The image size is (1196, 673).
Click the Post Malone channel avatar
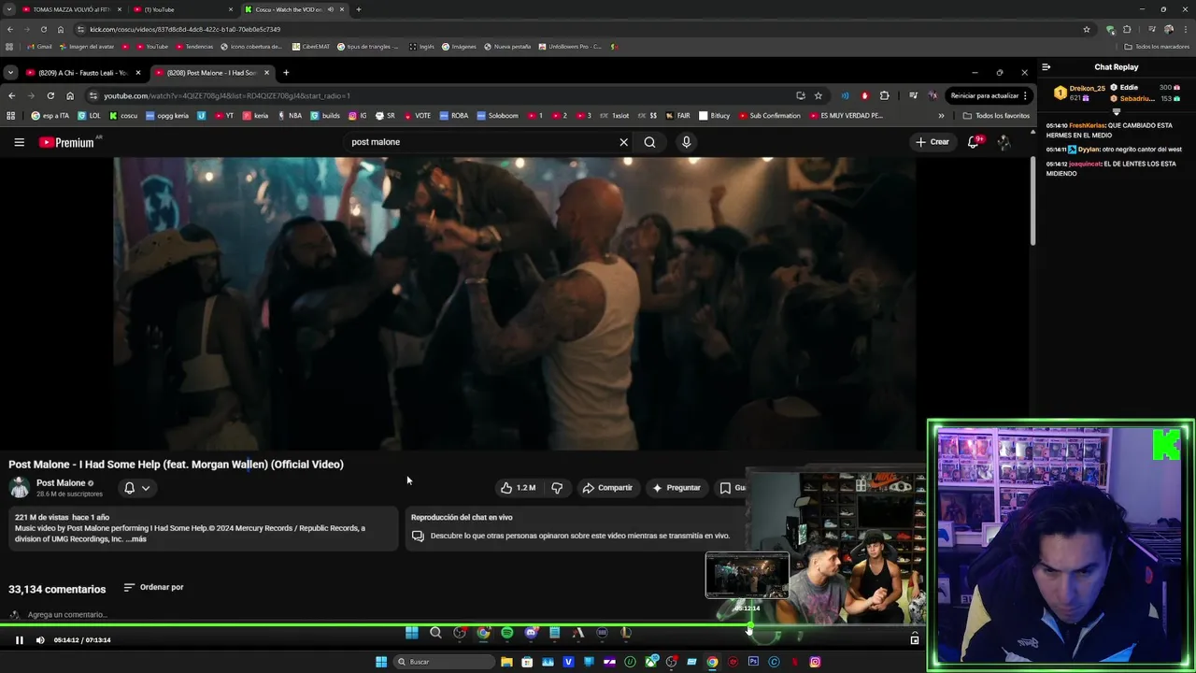point(19,487)
